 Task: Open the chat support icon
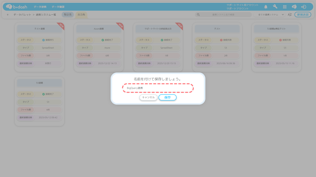pyautogui.click(x=294, y=7)
